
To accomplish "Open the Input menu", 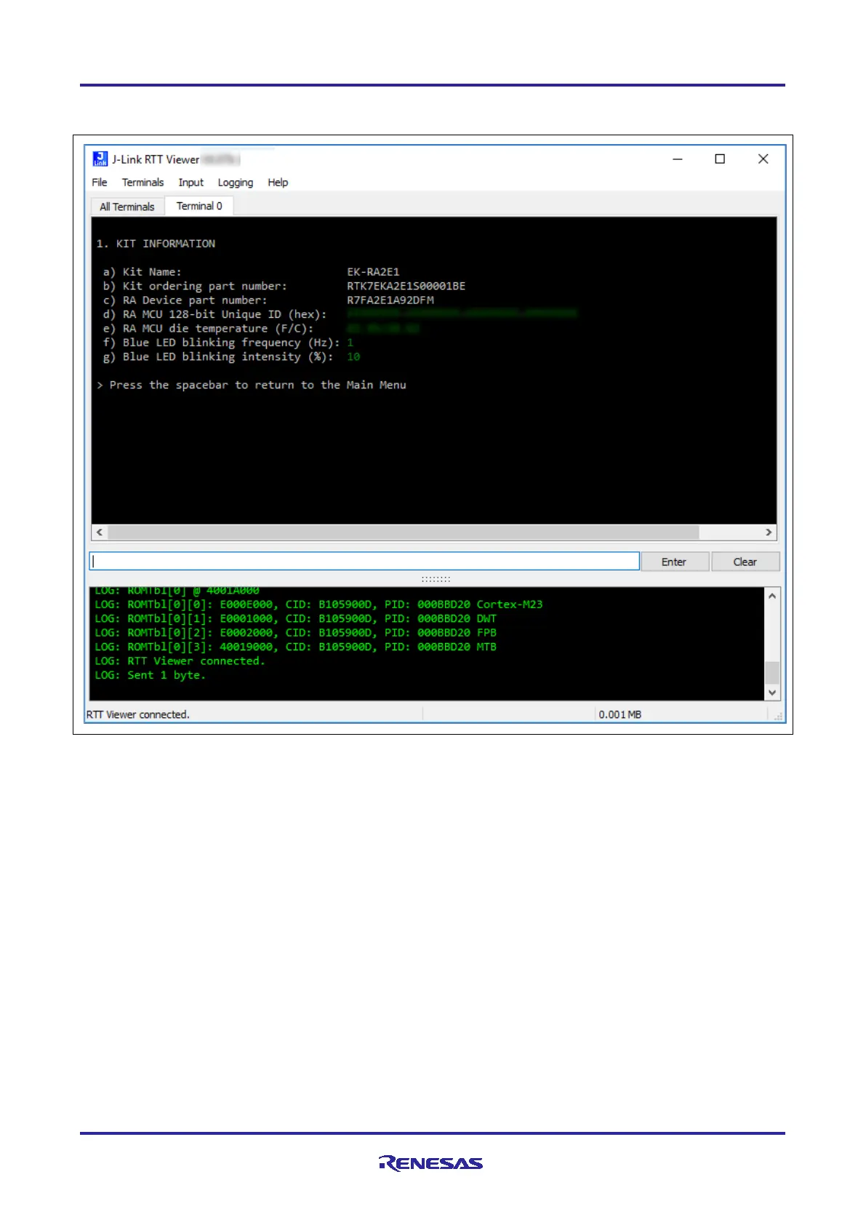I will (191, 183).
